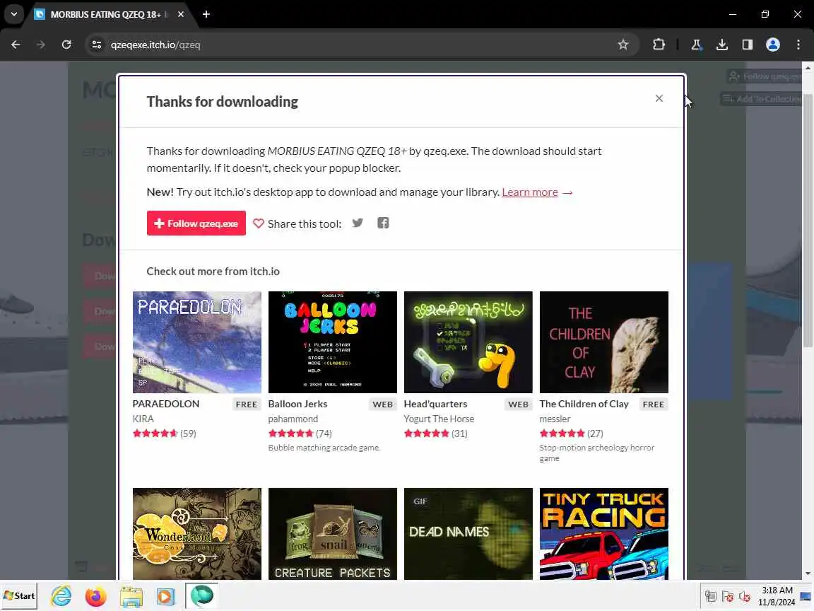
Task: Launch Internet Explorer from the taskbar
Action: tap(61, 596)
